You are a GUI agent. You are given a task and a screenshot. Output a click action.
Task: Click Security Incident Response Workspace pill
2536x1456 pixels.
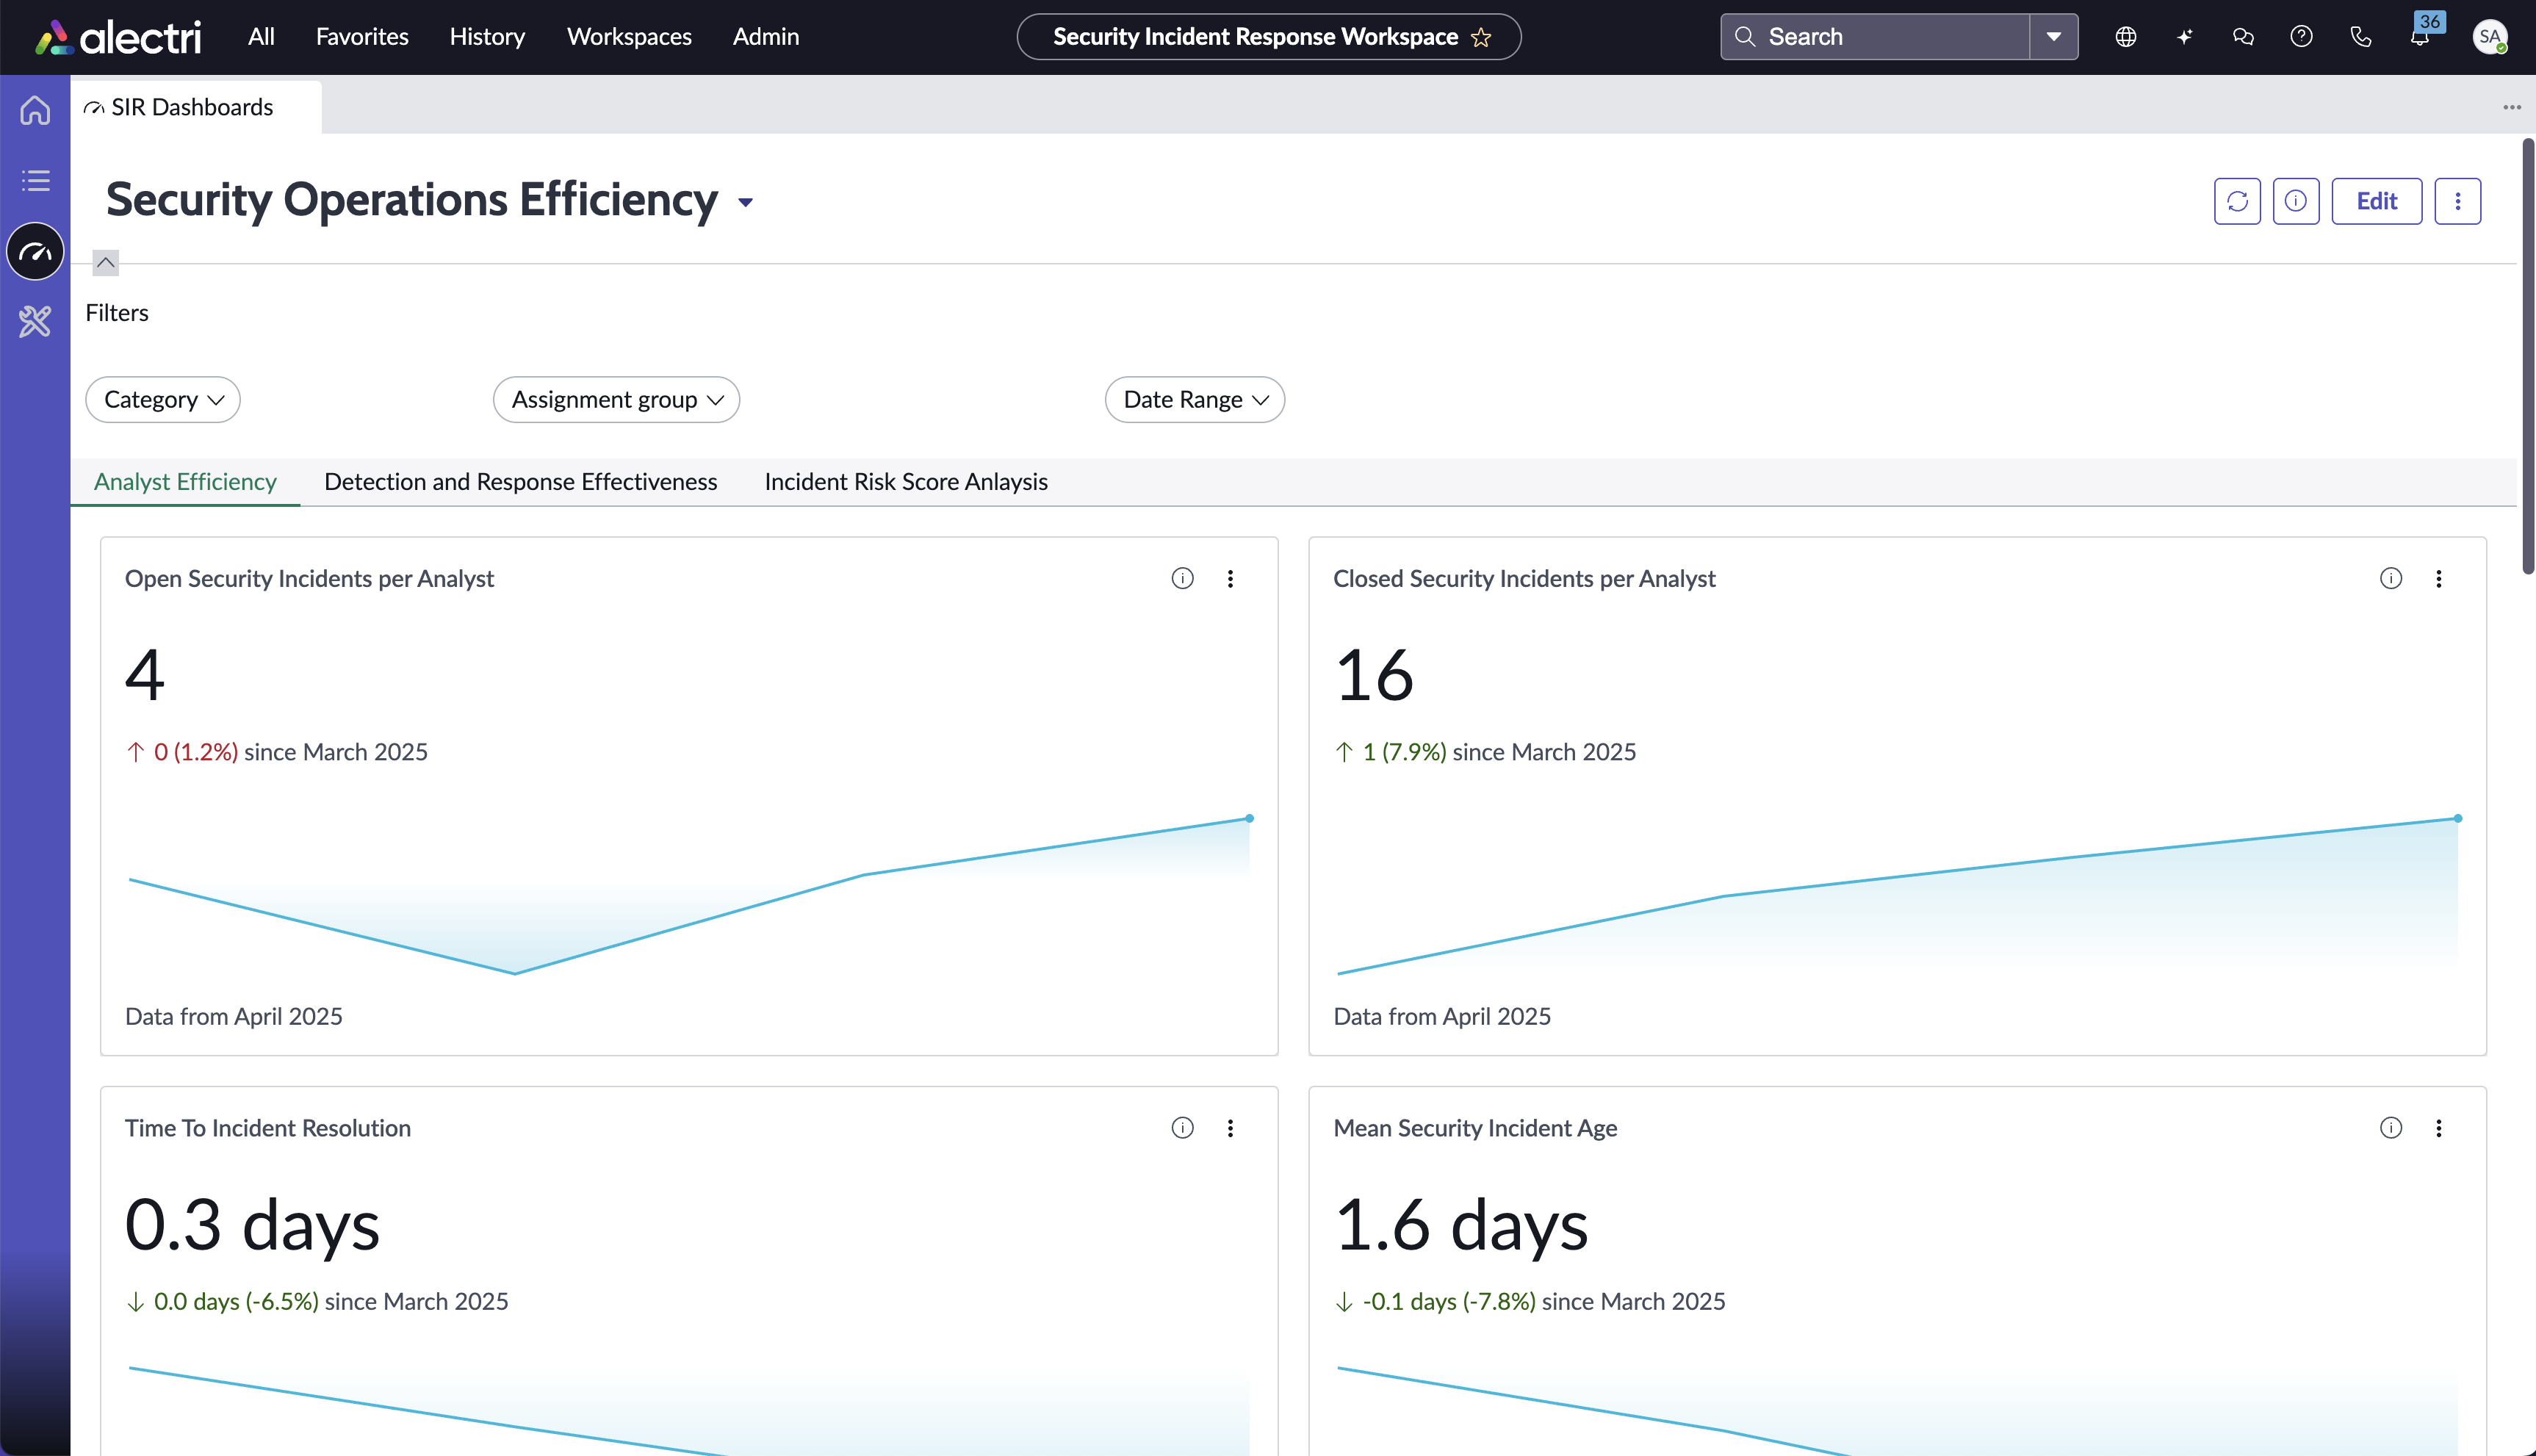(1269, 37)
